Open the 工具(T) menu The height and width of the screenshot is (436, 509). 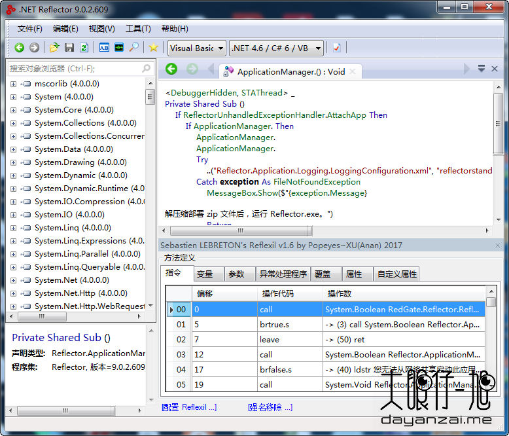[x=138, y=29]
